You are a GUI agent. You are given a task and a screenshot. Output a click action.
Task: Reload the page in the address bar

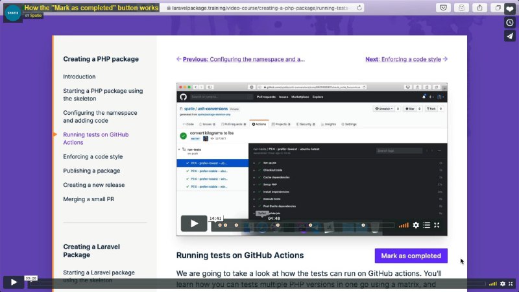pyautogui.click(x=359, y=8)
